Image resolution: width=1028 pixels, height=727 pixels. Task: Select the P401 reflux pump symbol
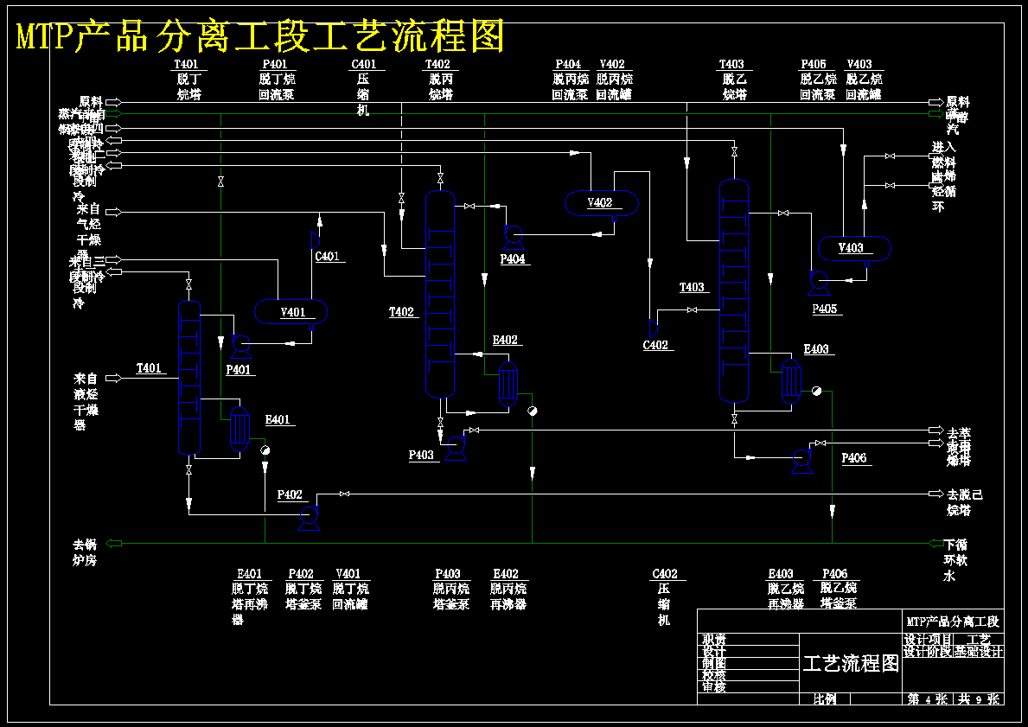coord(240,346)
